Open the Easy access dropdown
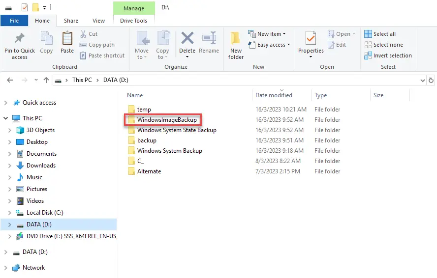Image resolution: width=437 pixels, height=278 pixels. coord(269,45)
